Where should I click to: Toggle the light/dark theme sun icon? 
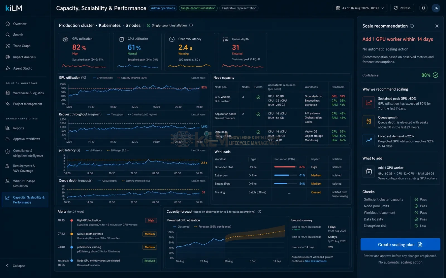pyautogui.click(x=423, y=8)
